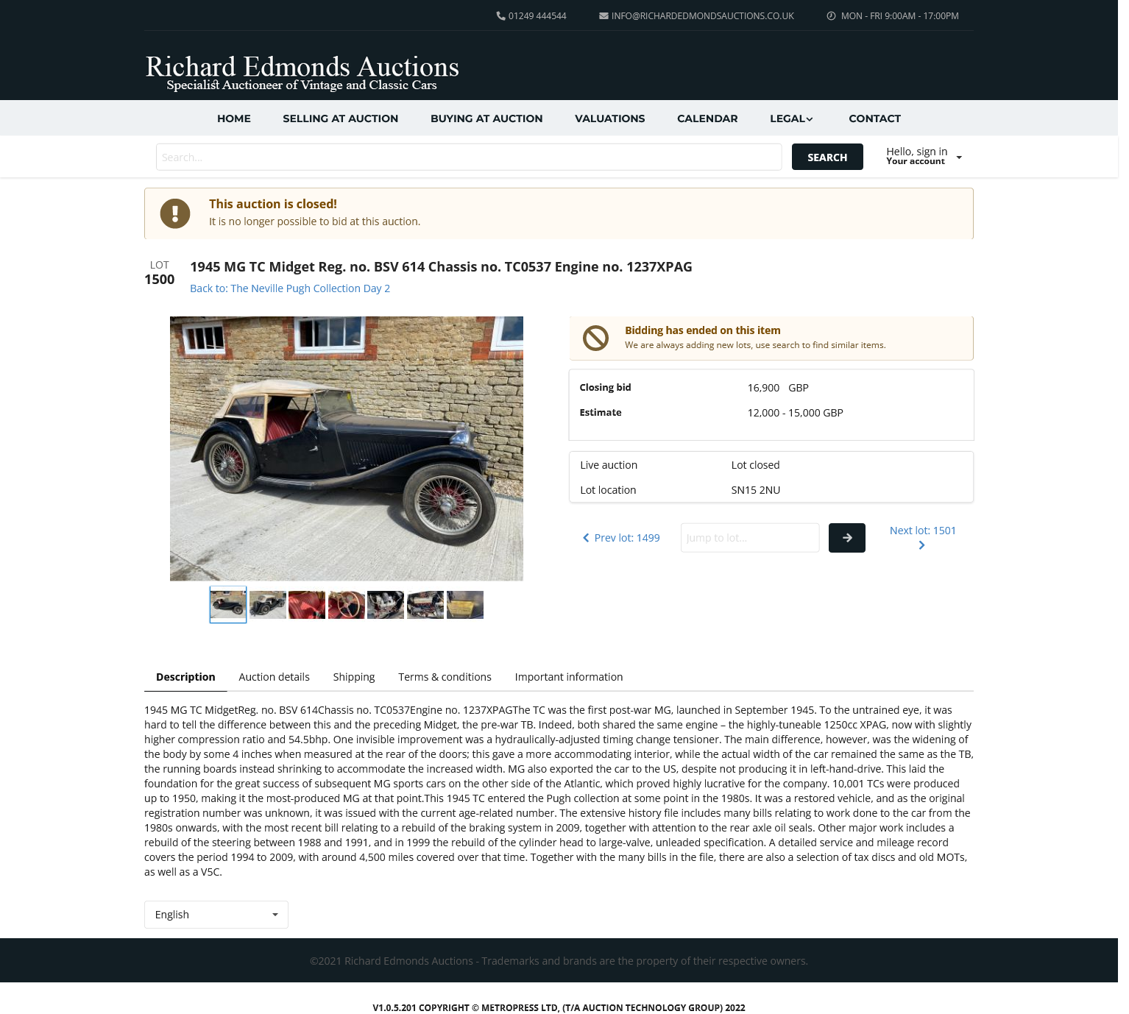Click the clock opening hours icon
Viewport: 1129px width, 1014px height.
pyautogui.click(x=831, y=15)
